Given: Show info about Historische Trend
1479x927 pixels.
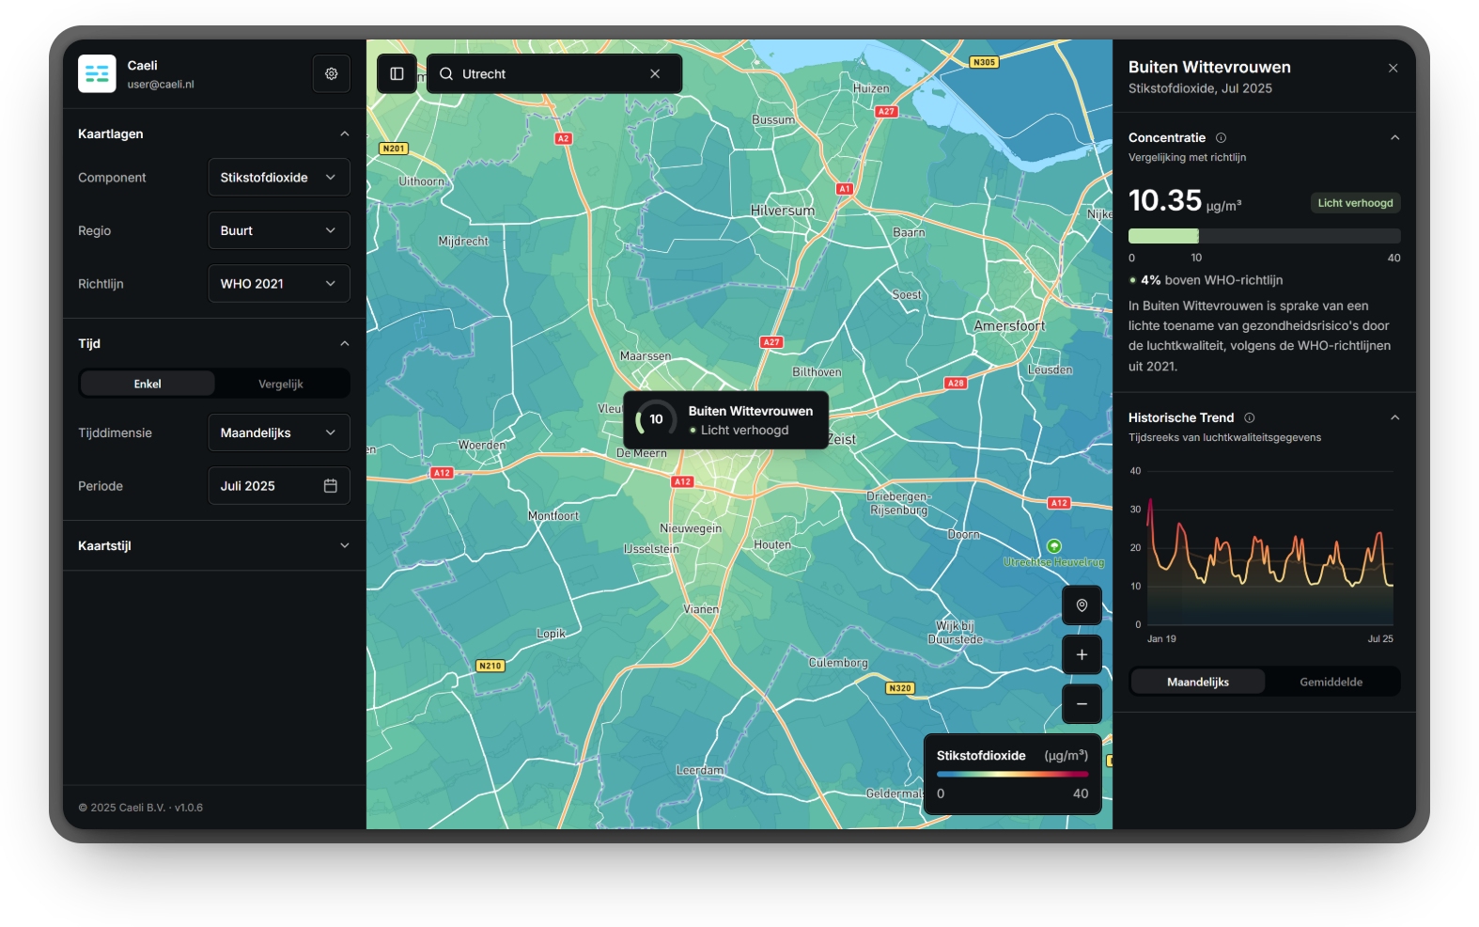Looking at the screenshot, I should point(1249,417).
